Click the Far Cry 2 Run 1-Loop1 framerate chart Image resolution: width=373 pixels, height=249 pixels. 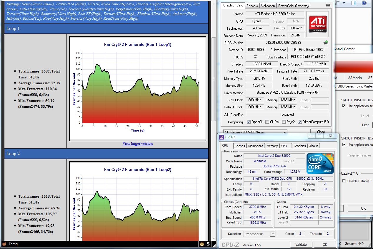138,89
